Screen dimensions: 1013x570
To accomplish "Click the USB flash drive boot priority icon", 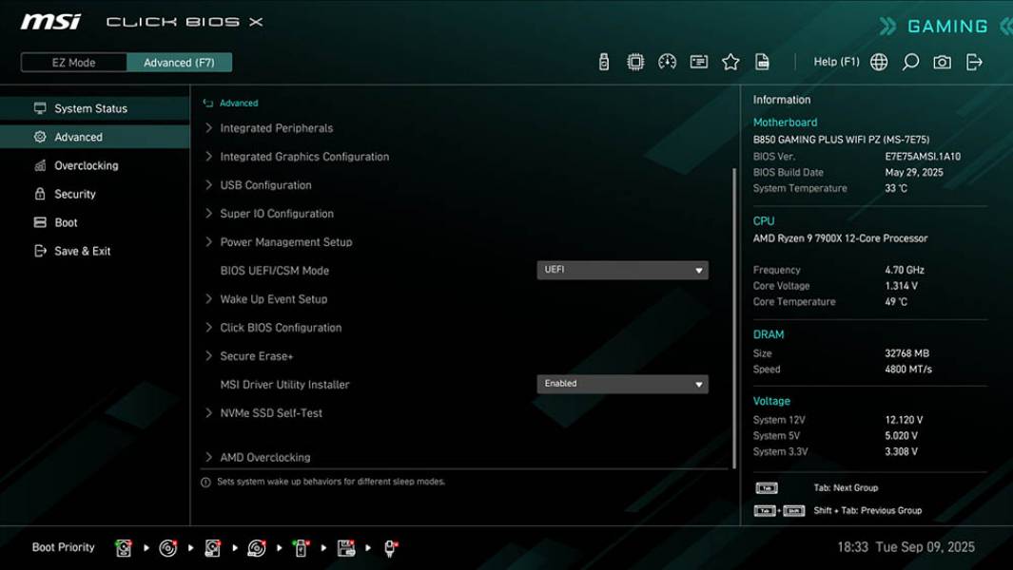I will [x=301, y=547].
